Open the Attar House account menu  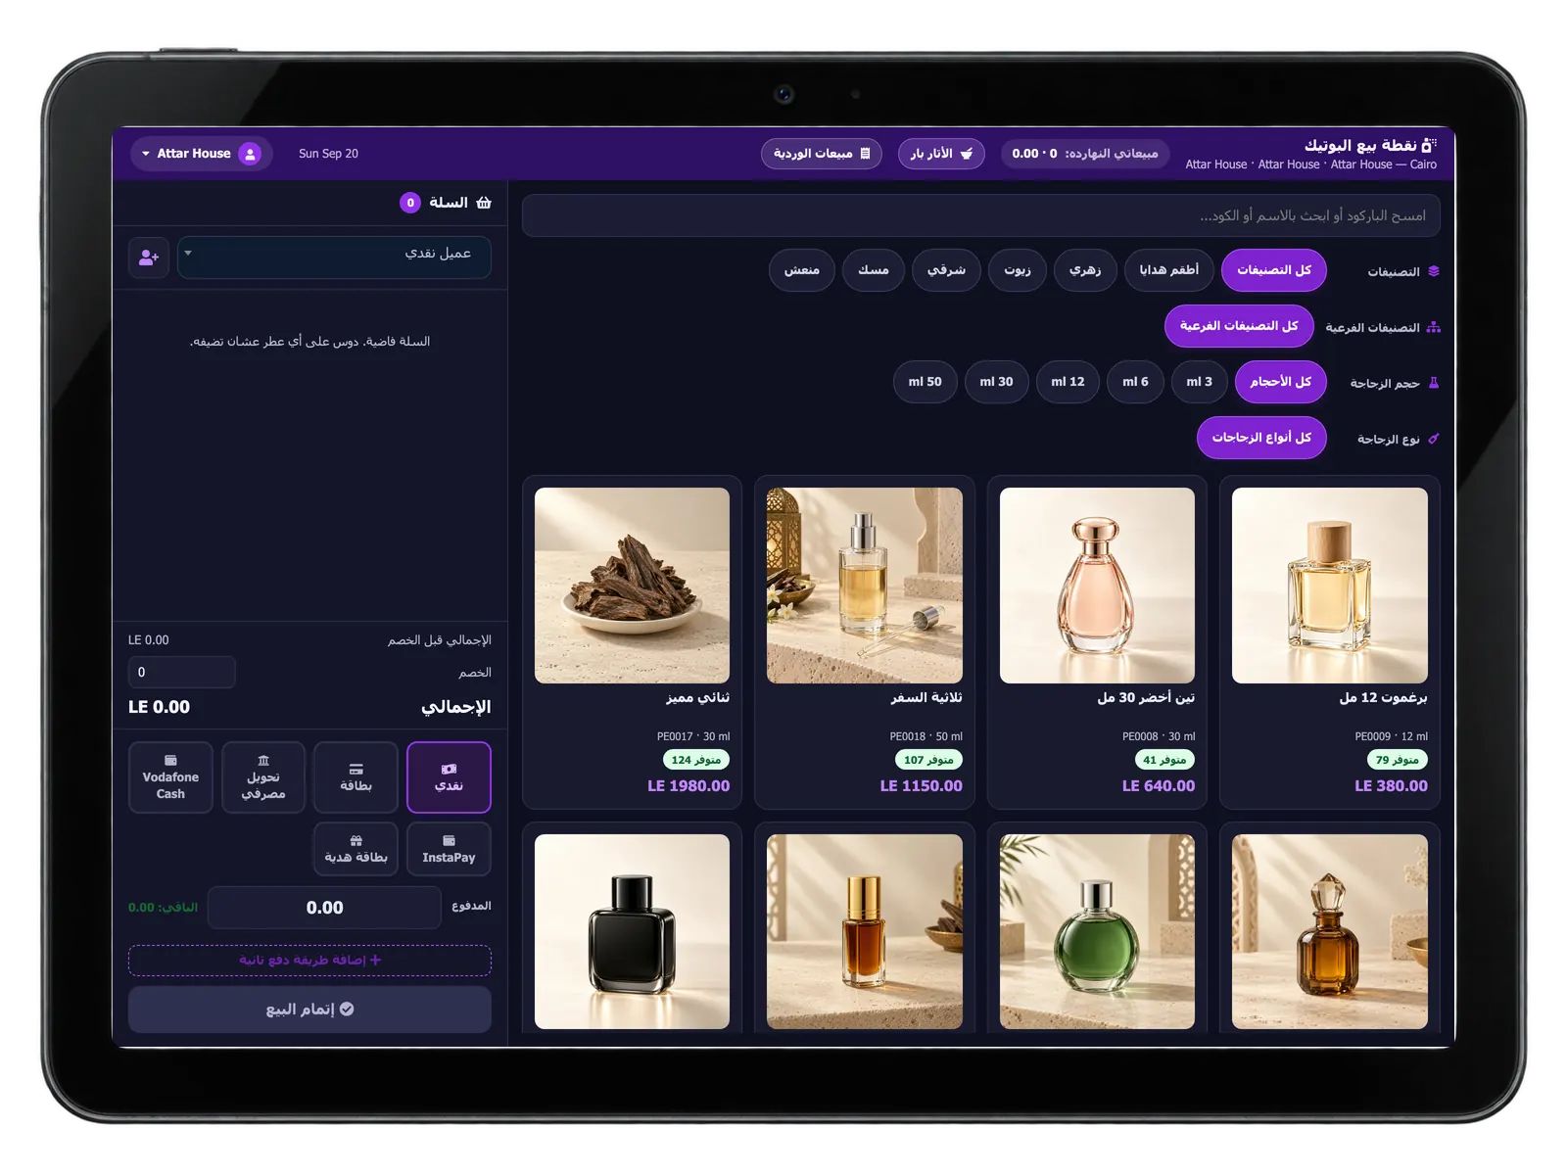(x=202, y=154)
